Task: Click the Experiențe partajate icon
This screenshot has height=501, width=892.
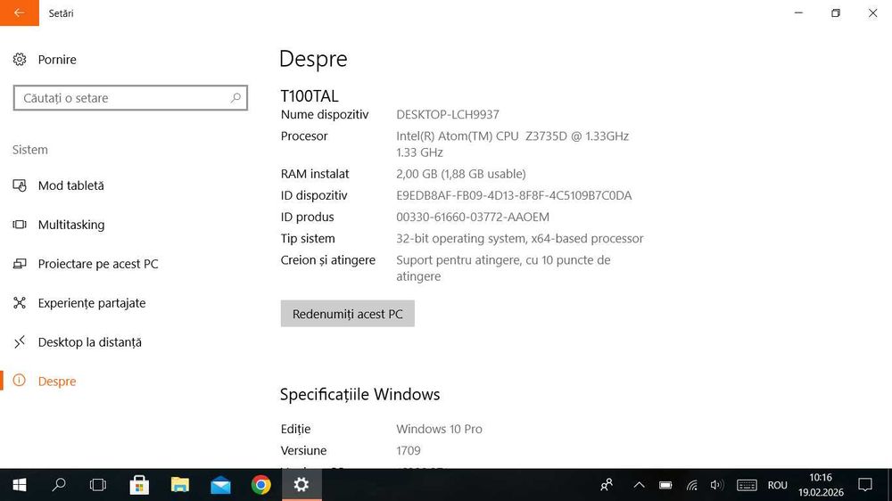Action: (20, 303)
